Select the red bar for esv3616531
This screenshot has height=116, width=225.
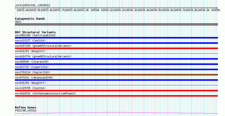click(116, 96)
